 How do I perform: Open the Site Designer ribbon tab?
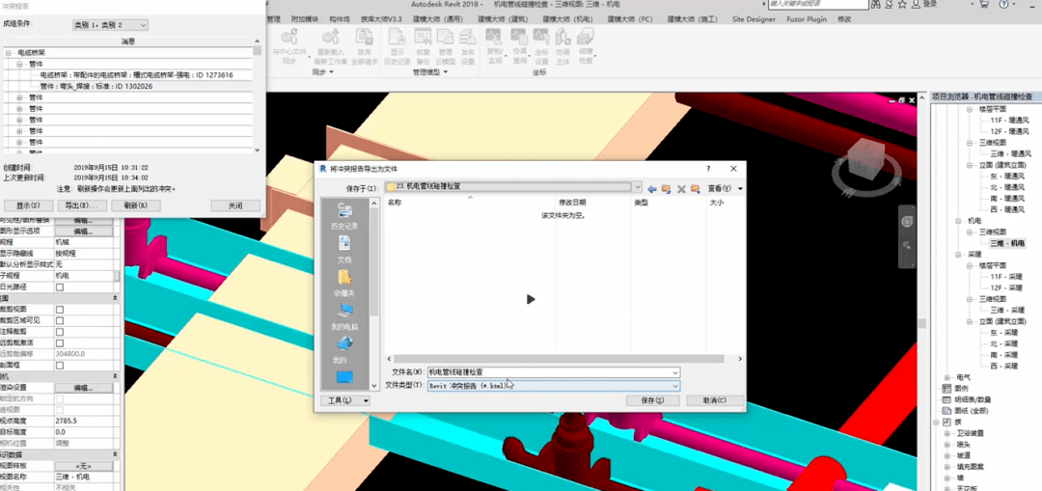(753, 19)
